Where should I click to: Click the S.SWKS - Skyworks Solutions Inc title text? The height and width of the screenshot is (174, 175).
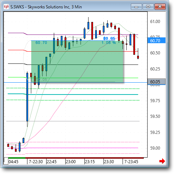coord(46,7)
